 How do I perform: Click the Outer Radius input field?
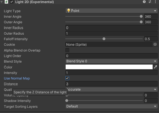111,34
